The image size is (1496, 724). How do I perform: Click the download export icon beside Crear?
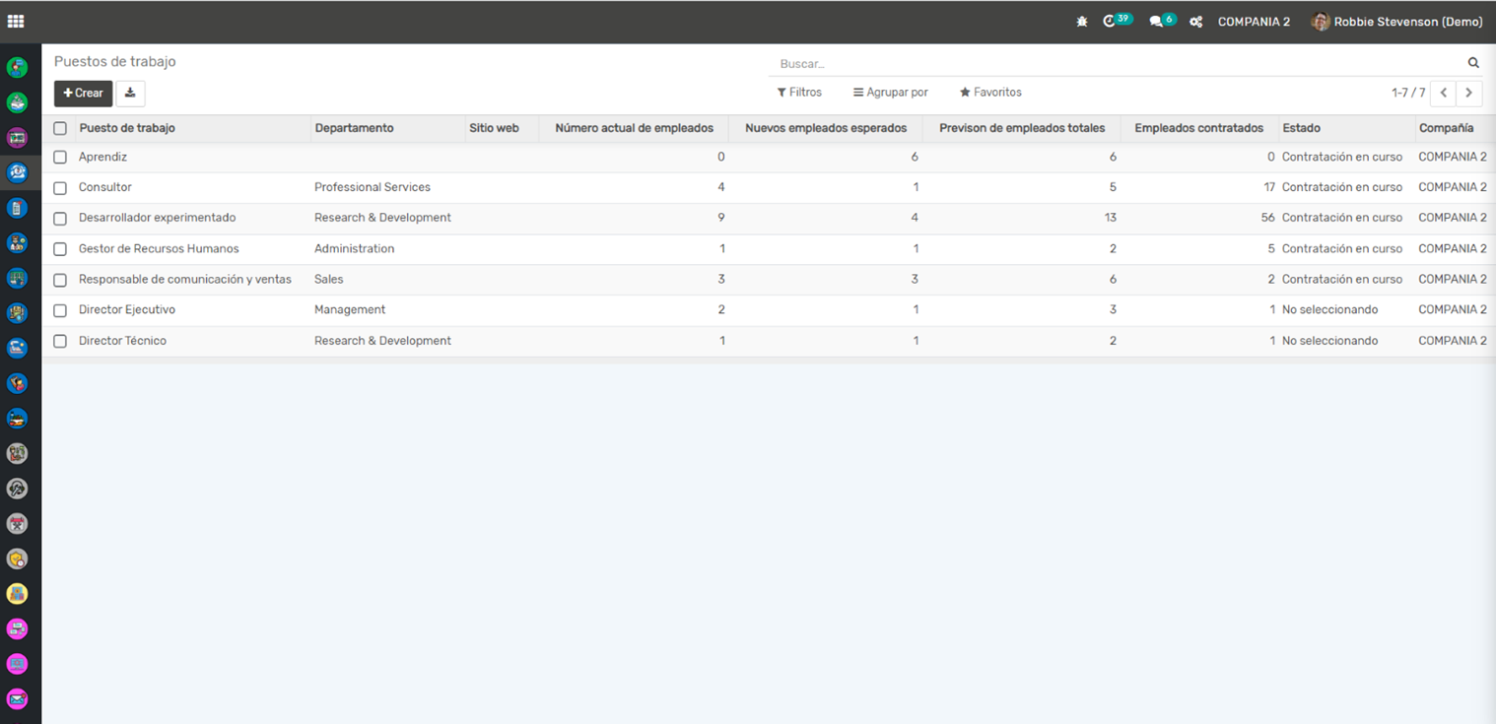click(x=130, y=93)
